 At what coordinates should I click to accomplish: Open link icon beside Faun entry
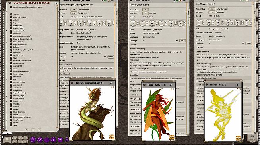[11, 58]
